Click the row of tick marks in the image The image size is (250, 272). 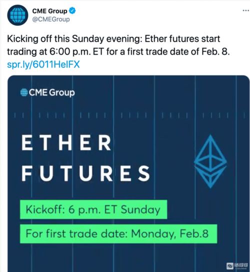pos(129,115)
